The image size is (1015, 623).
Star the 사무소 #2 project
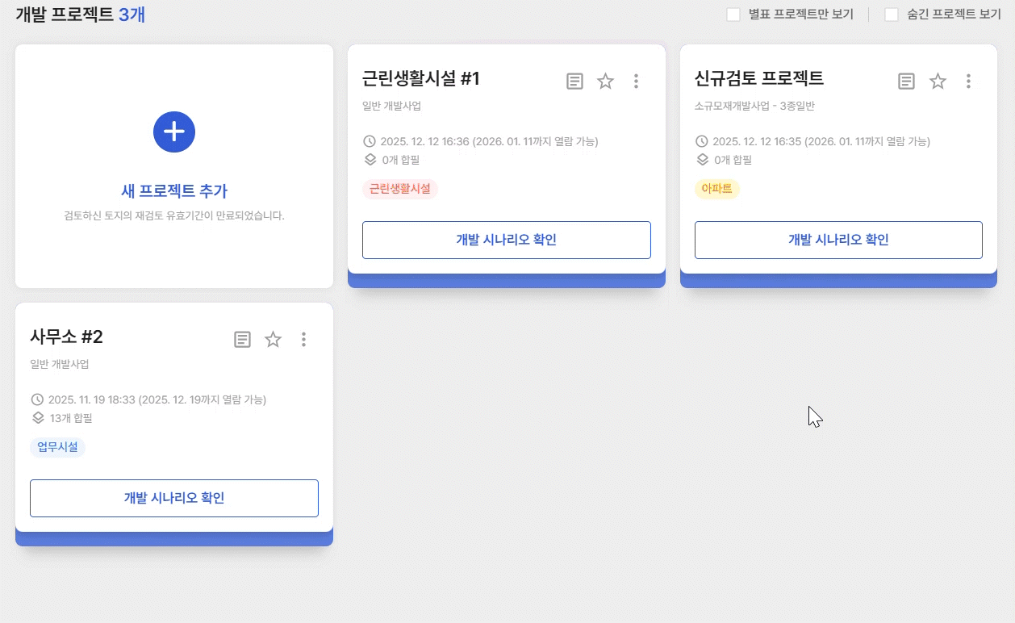tap(274, 340)
